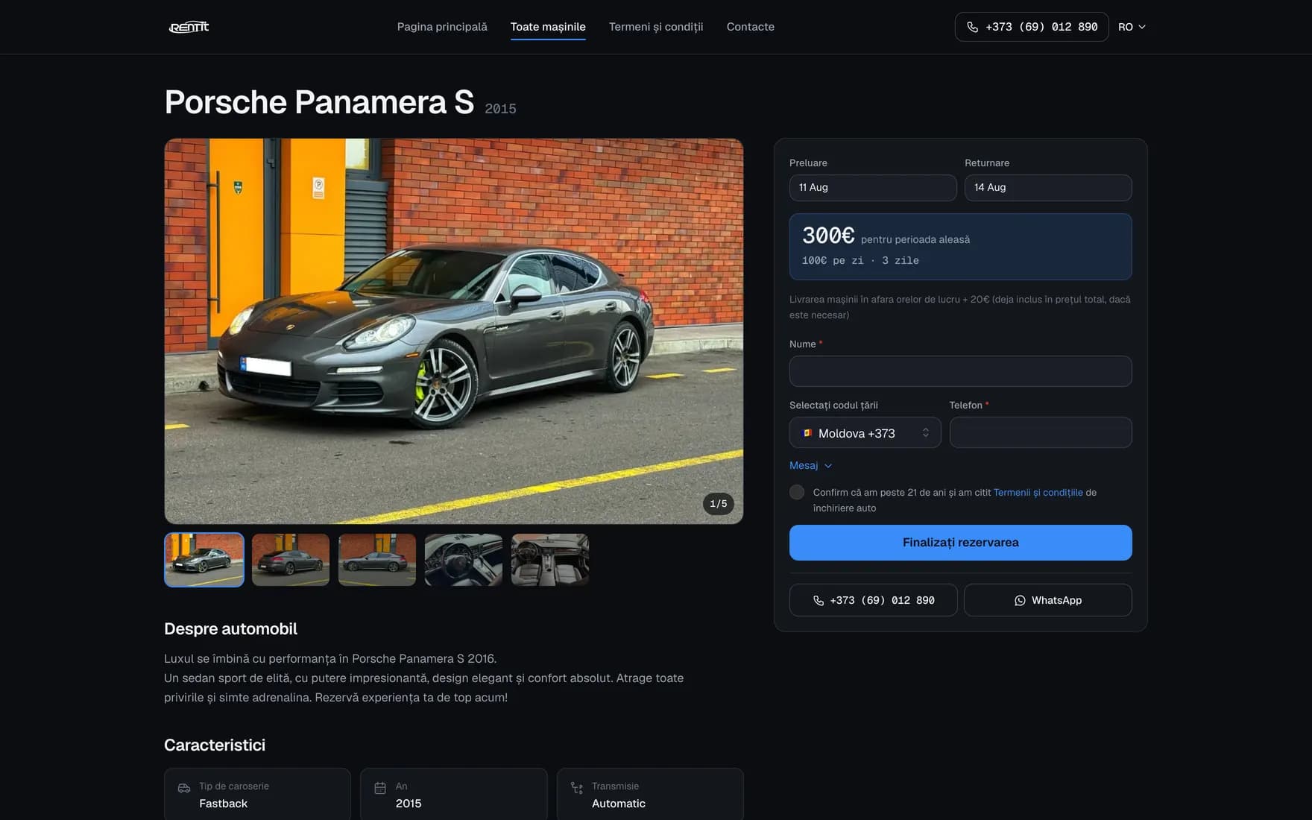Follow the Termenii și condițiile link in the form
Screen dimensions: 1312x820
(1038, 492)
